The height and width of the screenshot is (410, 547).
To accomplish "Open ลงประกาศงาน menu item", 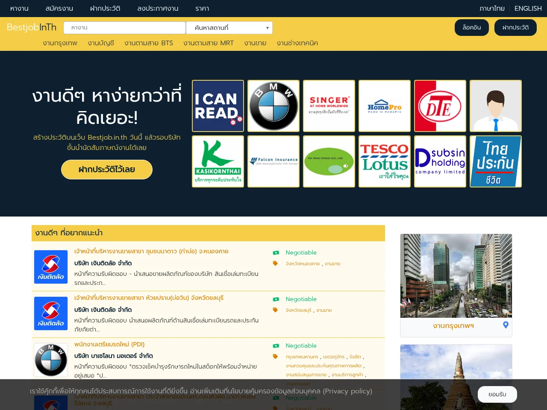I will coord(158,9).
